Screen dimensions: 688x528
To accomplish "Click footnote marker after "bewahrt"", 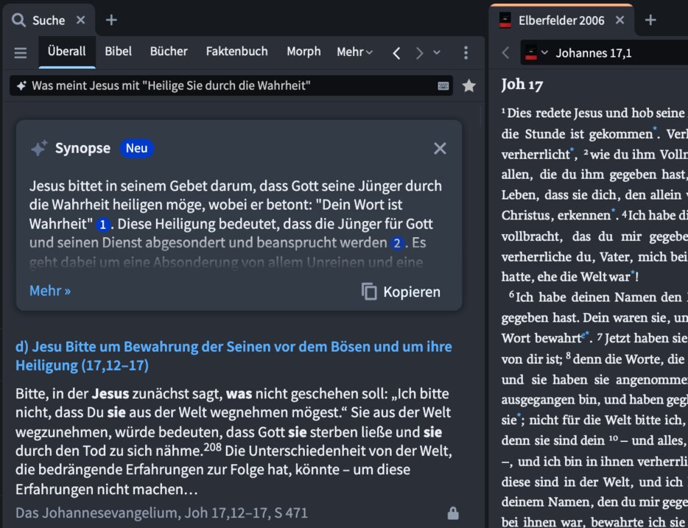I will coord(586,335).
